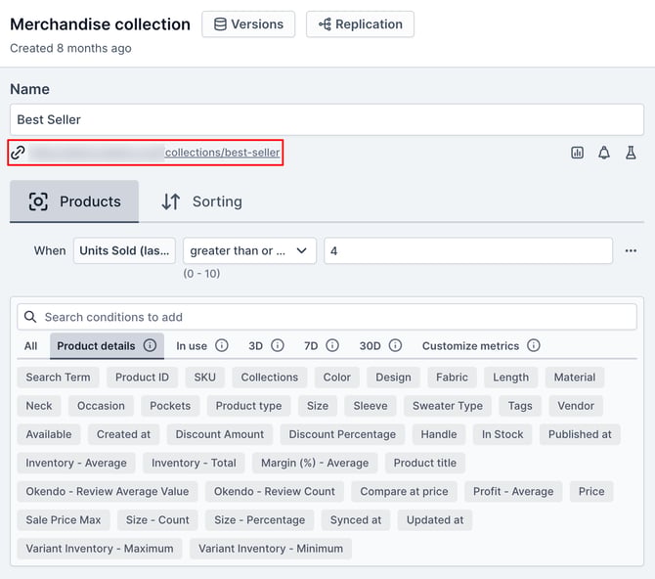Image resolution: width=655 pixels, height=579 pixels.
Task: Click info icon next to 30D
Action: pos(395,345)
